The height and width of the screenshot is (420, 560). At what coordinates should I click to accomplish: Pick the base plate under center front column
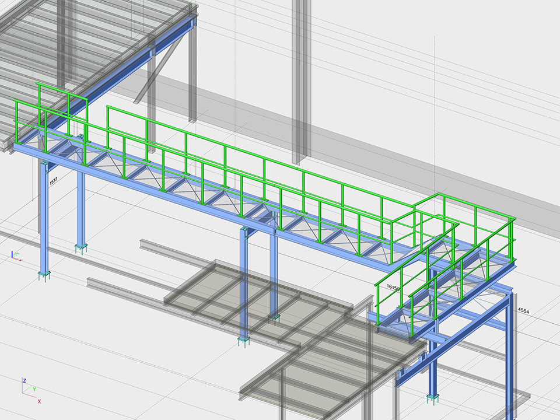point(244,341)
